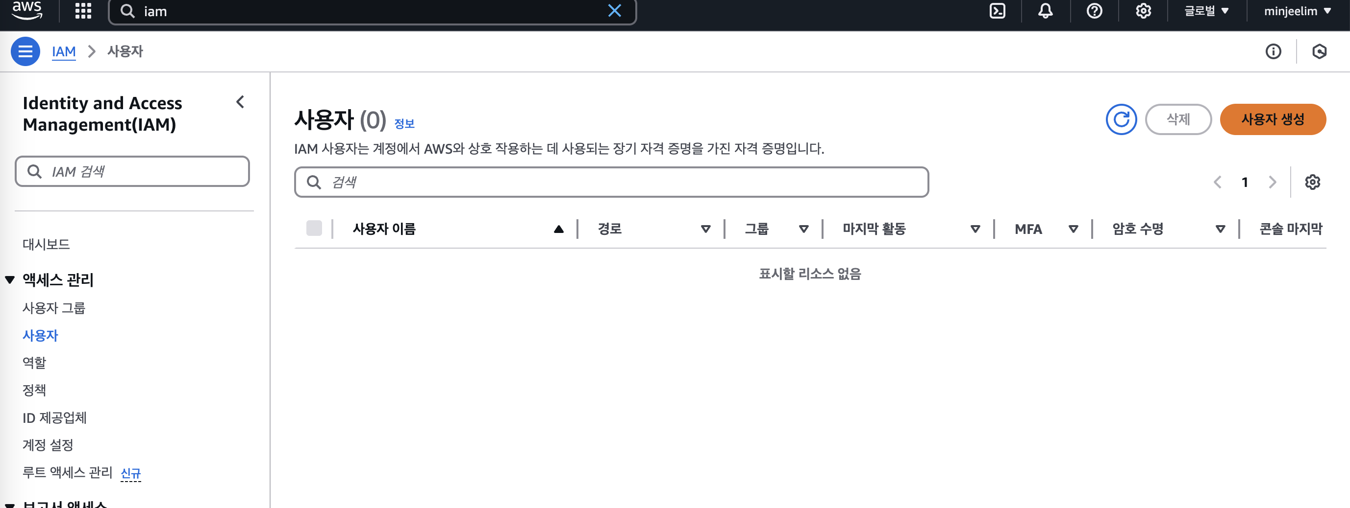Go to IAM breadcrumb link
The image size is (1350, 508).
(63, 51)
